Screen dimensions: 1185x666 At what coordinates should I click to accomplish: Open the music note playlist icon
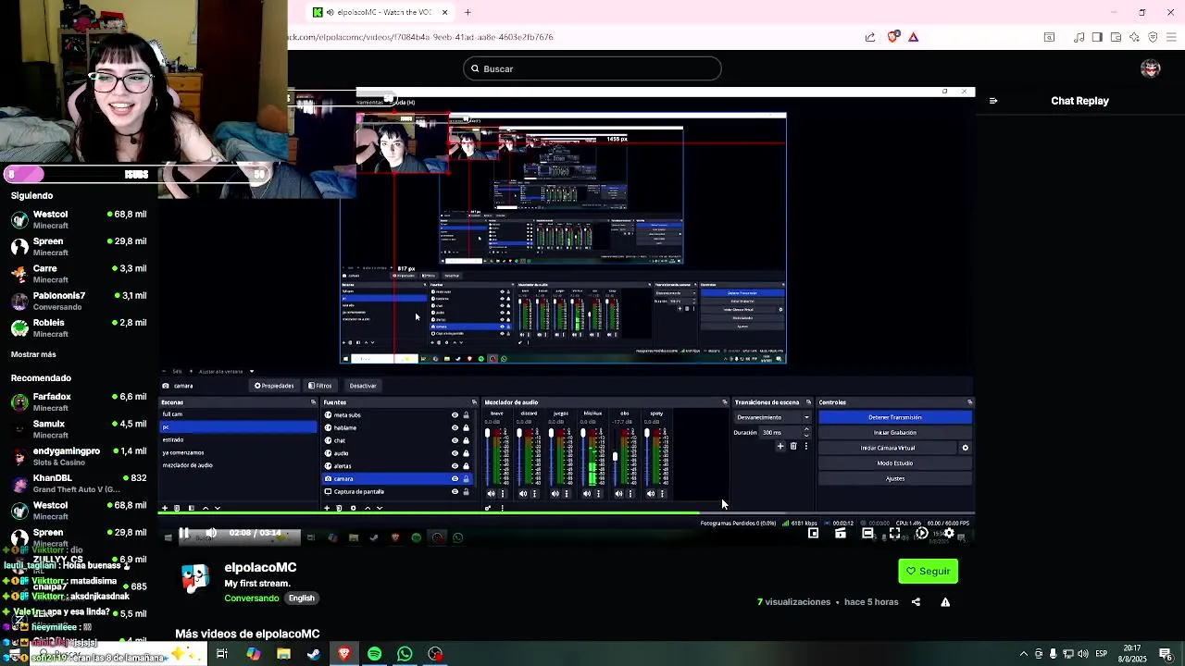(1079, 37)
